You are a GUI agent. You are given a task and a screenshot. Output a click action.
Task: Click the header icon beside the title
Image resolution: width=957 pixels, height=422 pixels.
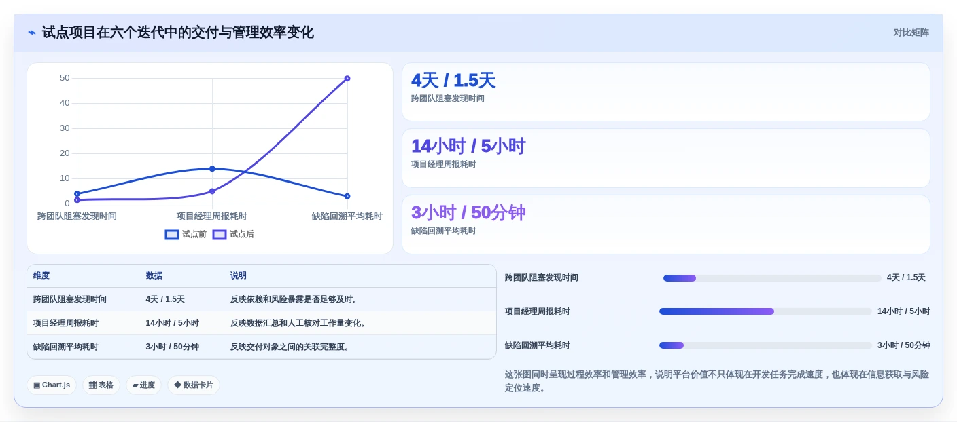pyautogui.click(x=31, y=33)
